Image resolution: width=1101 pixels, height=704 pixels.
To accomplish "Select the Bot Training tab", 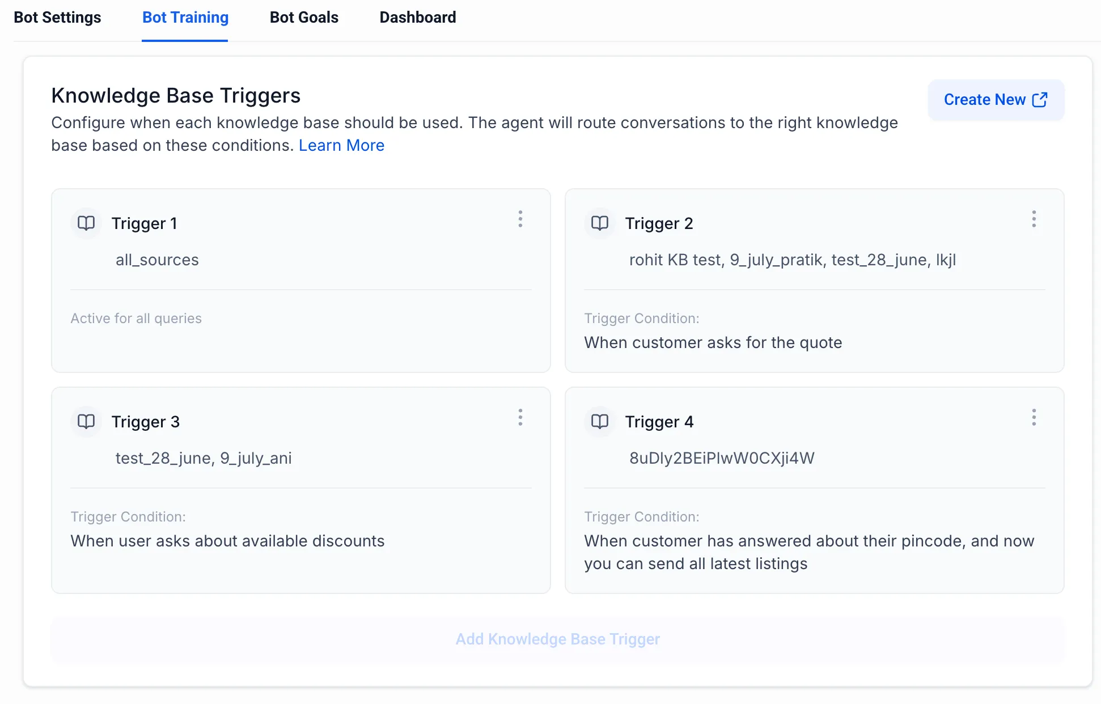I will tap(185, 18).
